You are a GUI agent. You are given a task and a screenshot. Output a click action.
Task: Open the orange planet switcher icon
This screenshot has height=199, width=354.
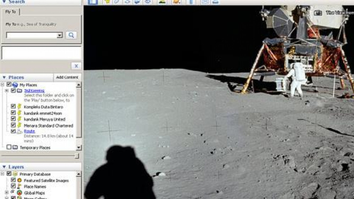pyautogui.click(x=177, y=2)
